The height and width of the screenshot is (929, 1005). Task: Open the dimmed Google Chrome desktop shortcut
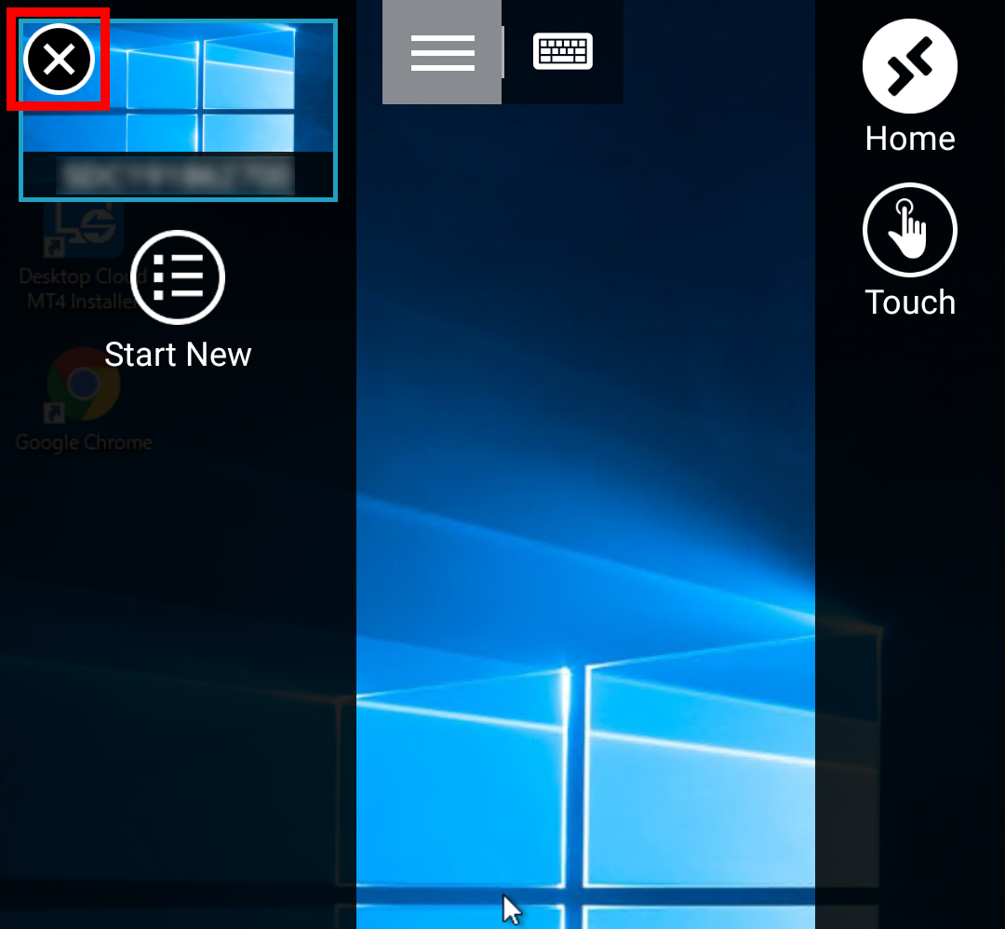click(x=84, y=400)
